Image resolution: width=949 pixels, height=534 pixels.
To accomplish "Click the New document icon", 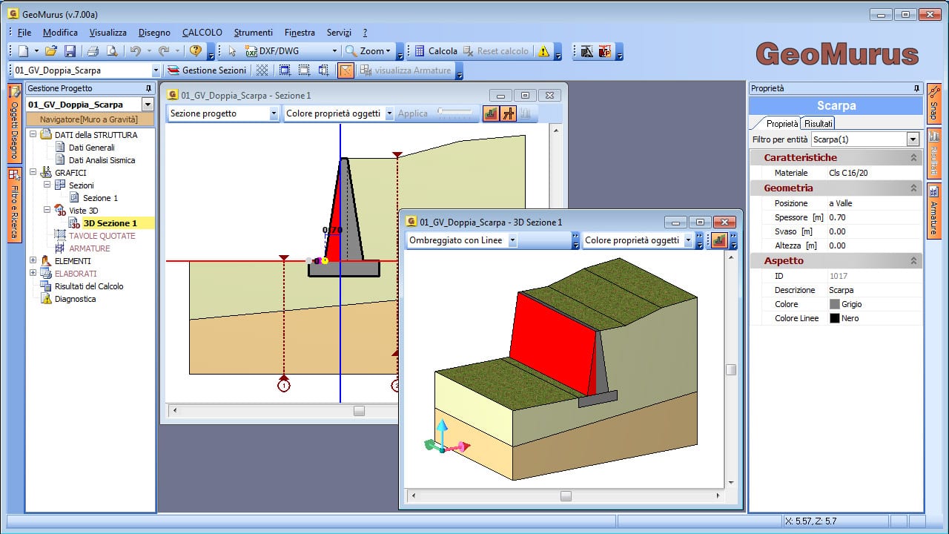I will (23, 51).
